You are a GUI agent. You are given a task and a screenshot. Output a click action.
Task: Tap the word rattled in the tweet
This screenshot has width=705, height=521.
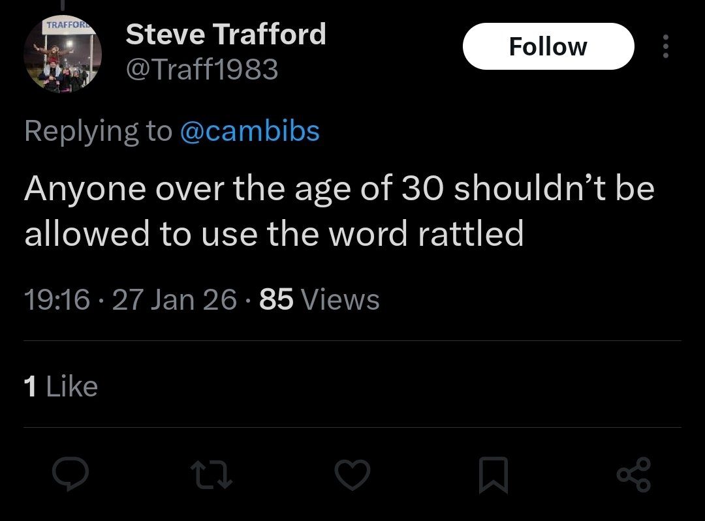(471, 233)
